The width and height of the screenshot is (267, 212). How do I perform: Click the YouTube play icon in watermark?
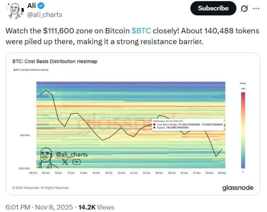coord(76,162)
